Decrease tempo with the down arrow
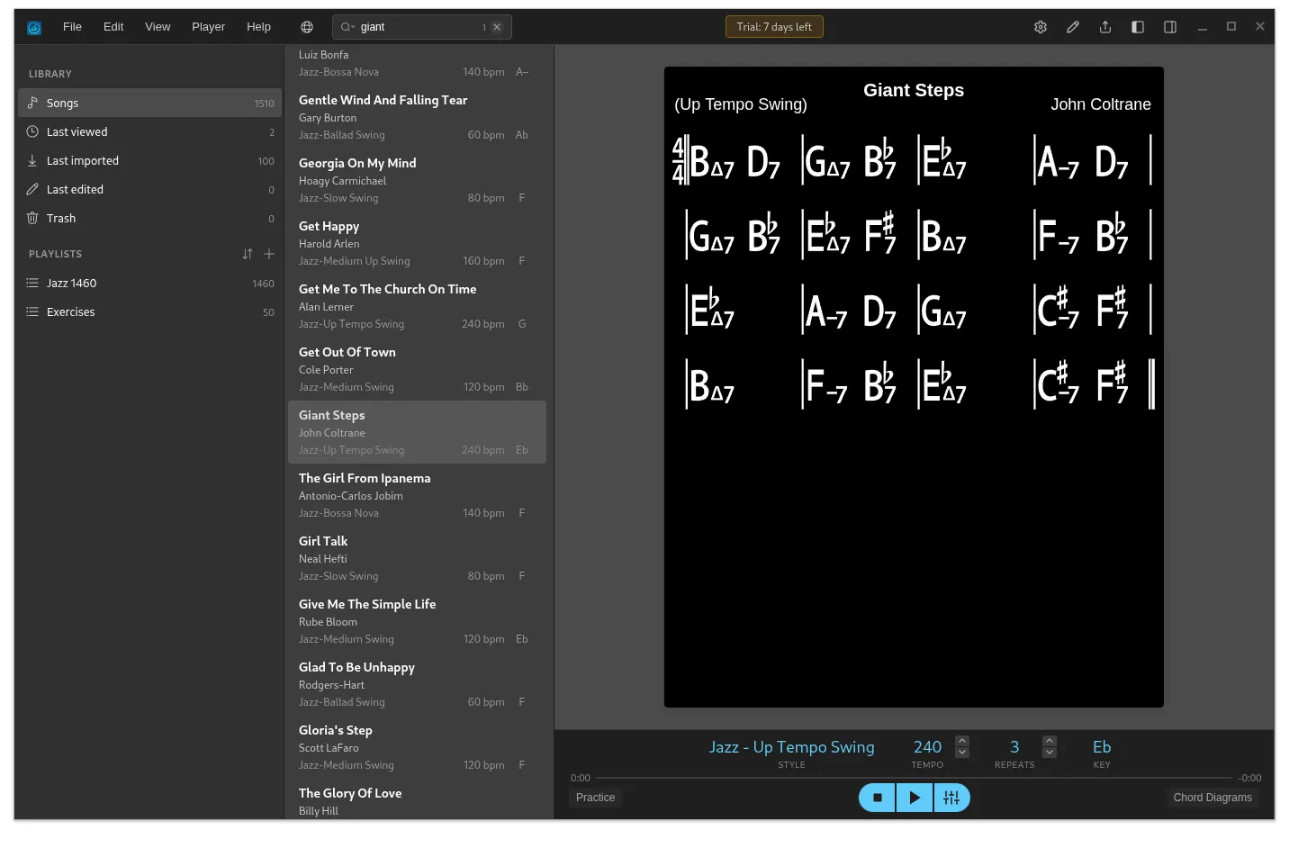Viewport: 1289px width, 848px height. coord(962,753)
